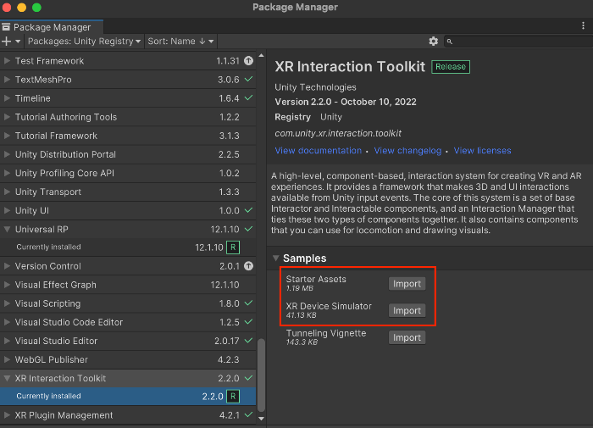Open the View licenses link
This screenshot has height=428, width=593.
pyautogui.click(x=482, y=151)
